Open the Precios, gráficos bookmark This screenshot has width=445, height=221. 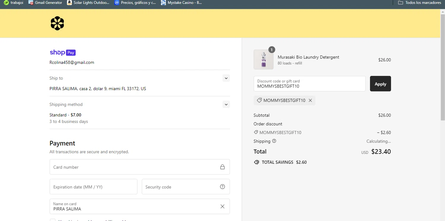coord(135,3)
